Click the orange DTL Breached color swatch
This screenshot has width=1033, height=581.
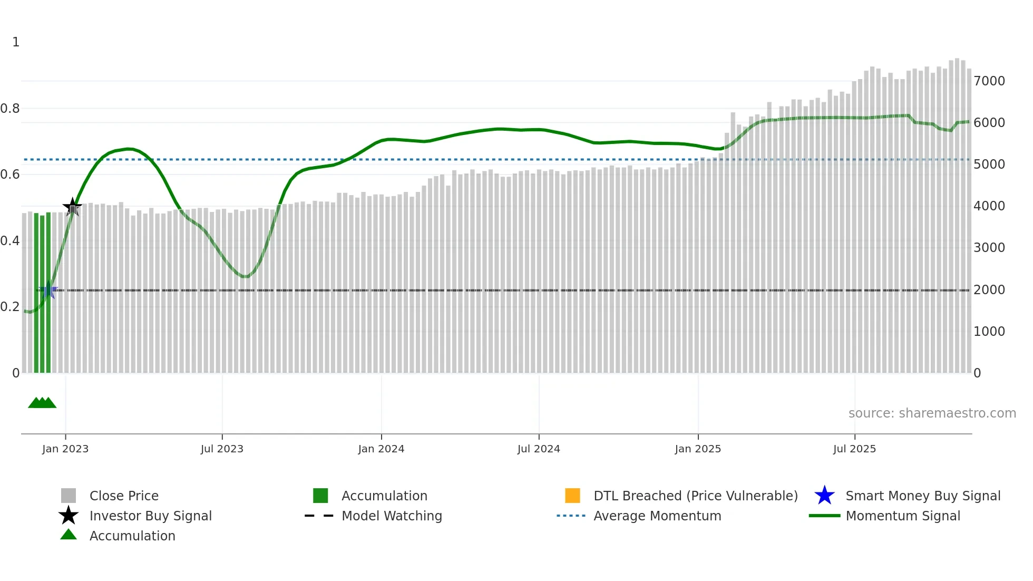[572, 496]
